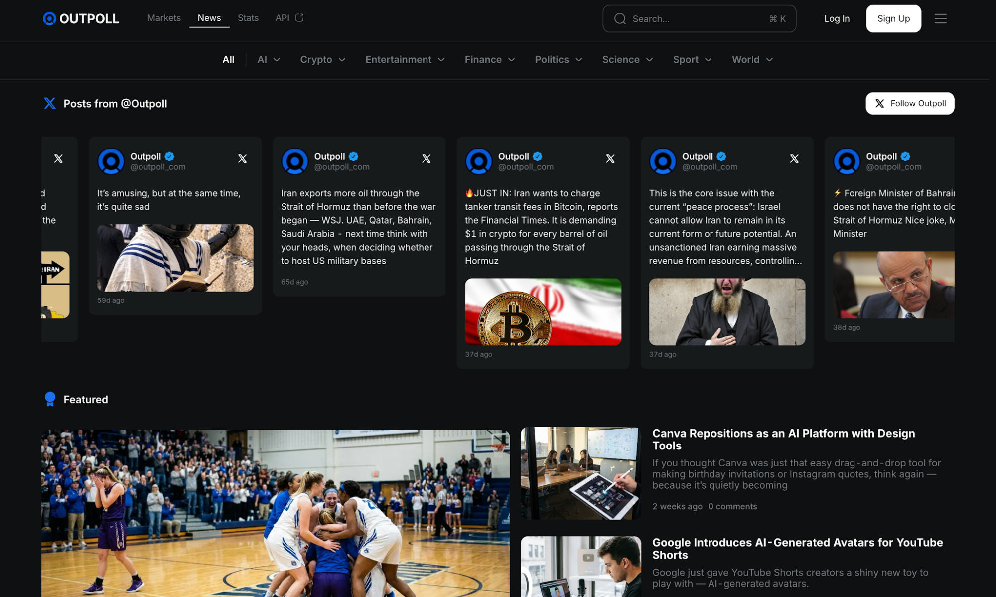
Task: Expand the Crypto category dropdown
Action: point(323,60)
